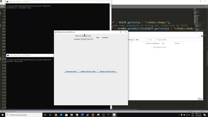Open Word from the taskbar
This screenshot has height=117, width=208.
pyautogui.click(x=82, y=115)
